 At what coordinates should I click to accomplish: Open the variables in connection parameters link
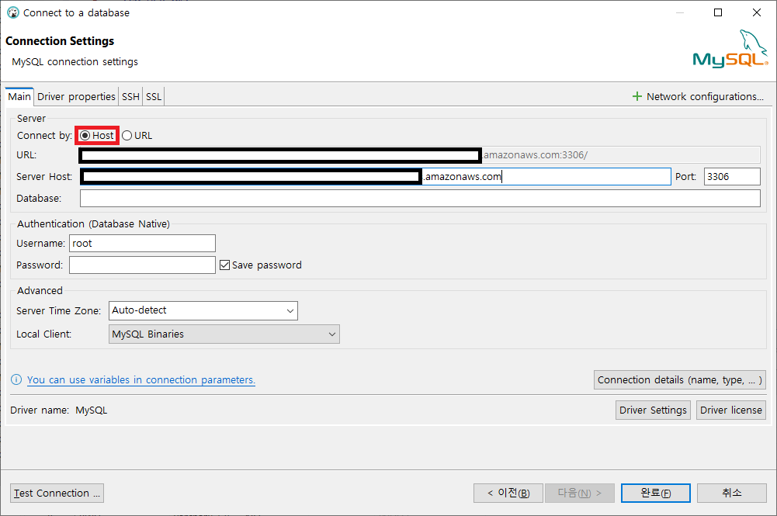141,379
